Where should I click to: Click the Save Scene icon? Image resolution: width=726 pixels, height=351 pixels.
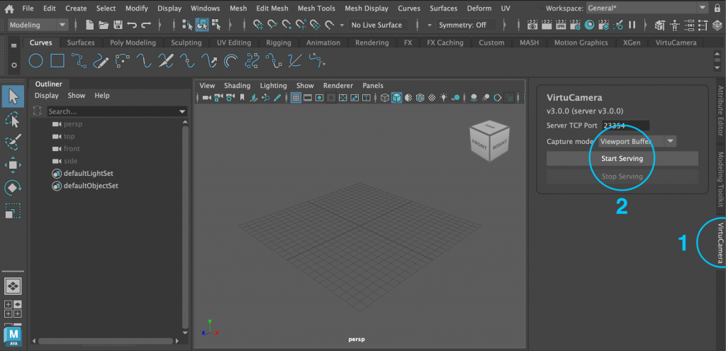click(118, 25)
